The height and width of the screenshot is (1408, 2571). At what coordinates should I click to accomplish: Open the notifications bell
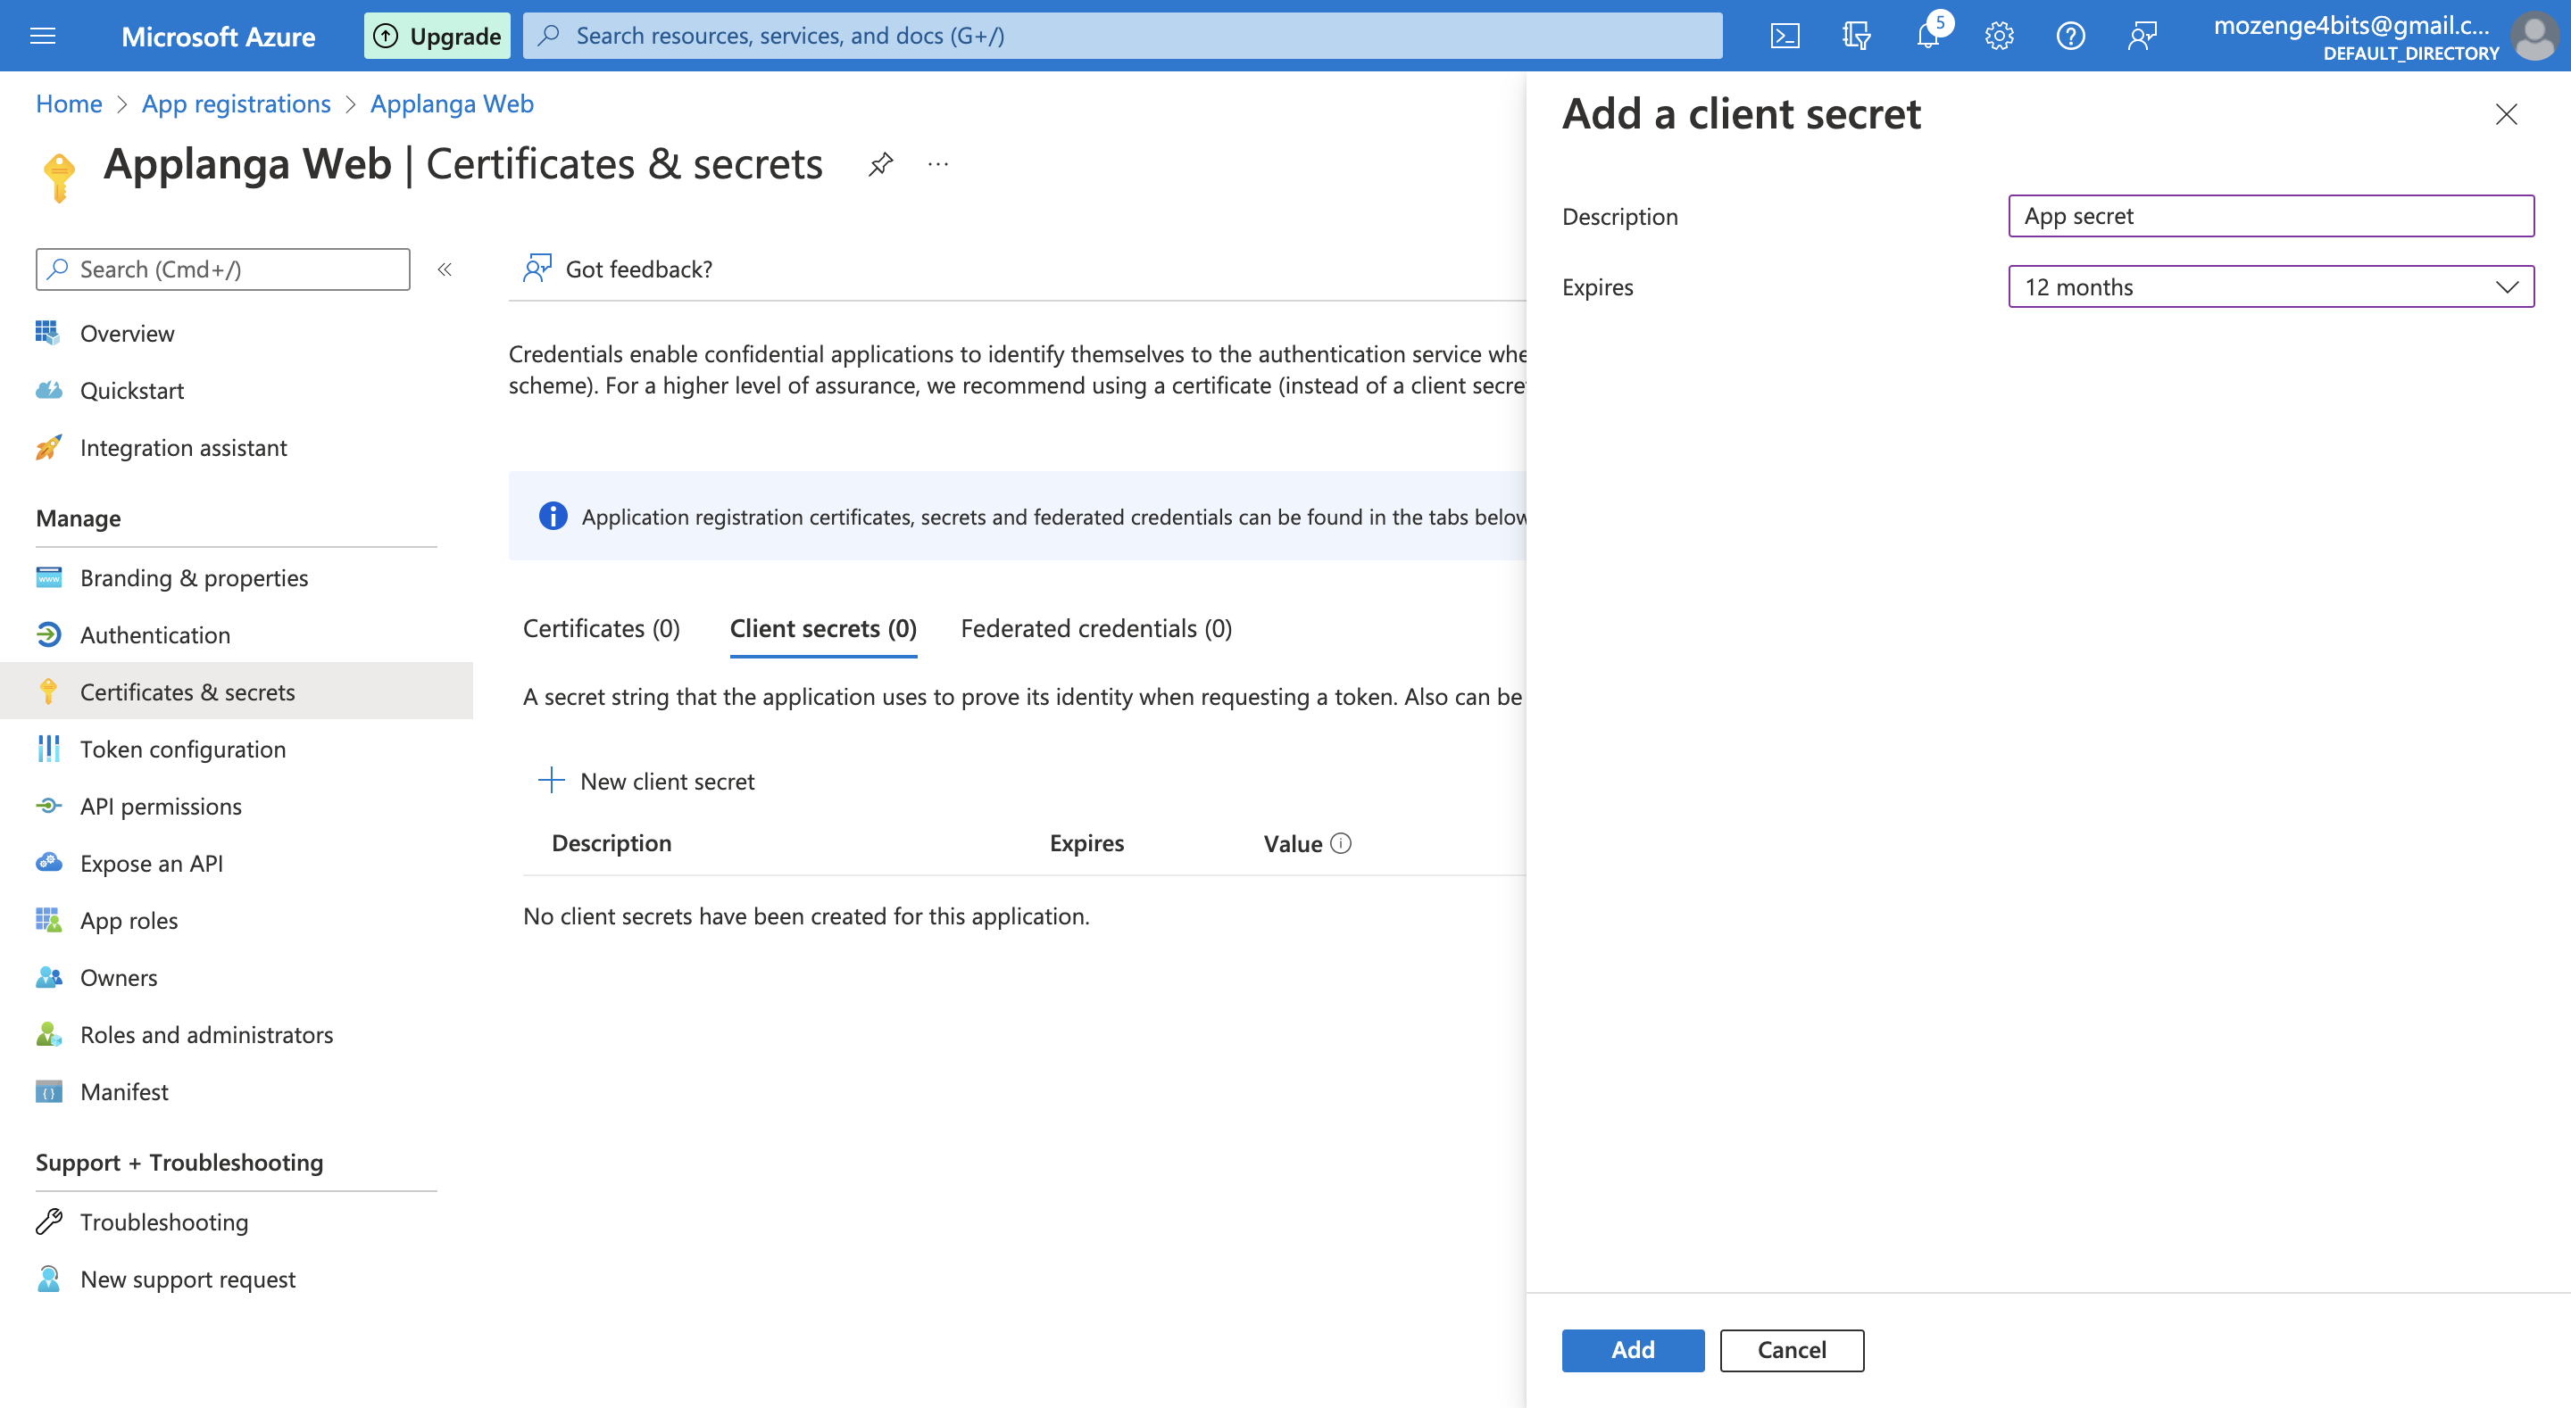[1928, 36]
